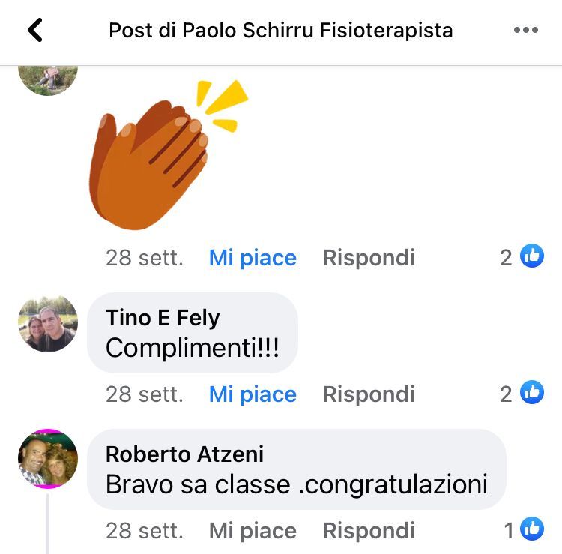Viewport: 562px width, 554px height.
Task: Open Roberto Atzeni name link
Action: (x=184, y=454)
